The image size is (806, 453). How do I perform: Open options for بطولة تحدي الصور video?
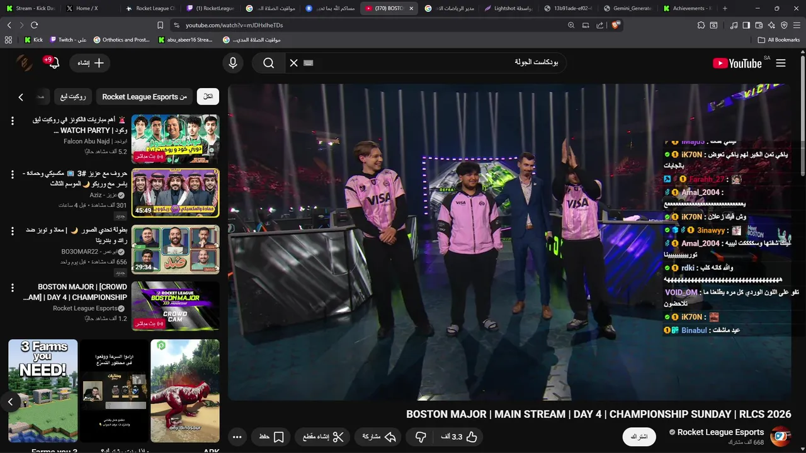[x=12, y=231]
